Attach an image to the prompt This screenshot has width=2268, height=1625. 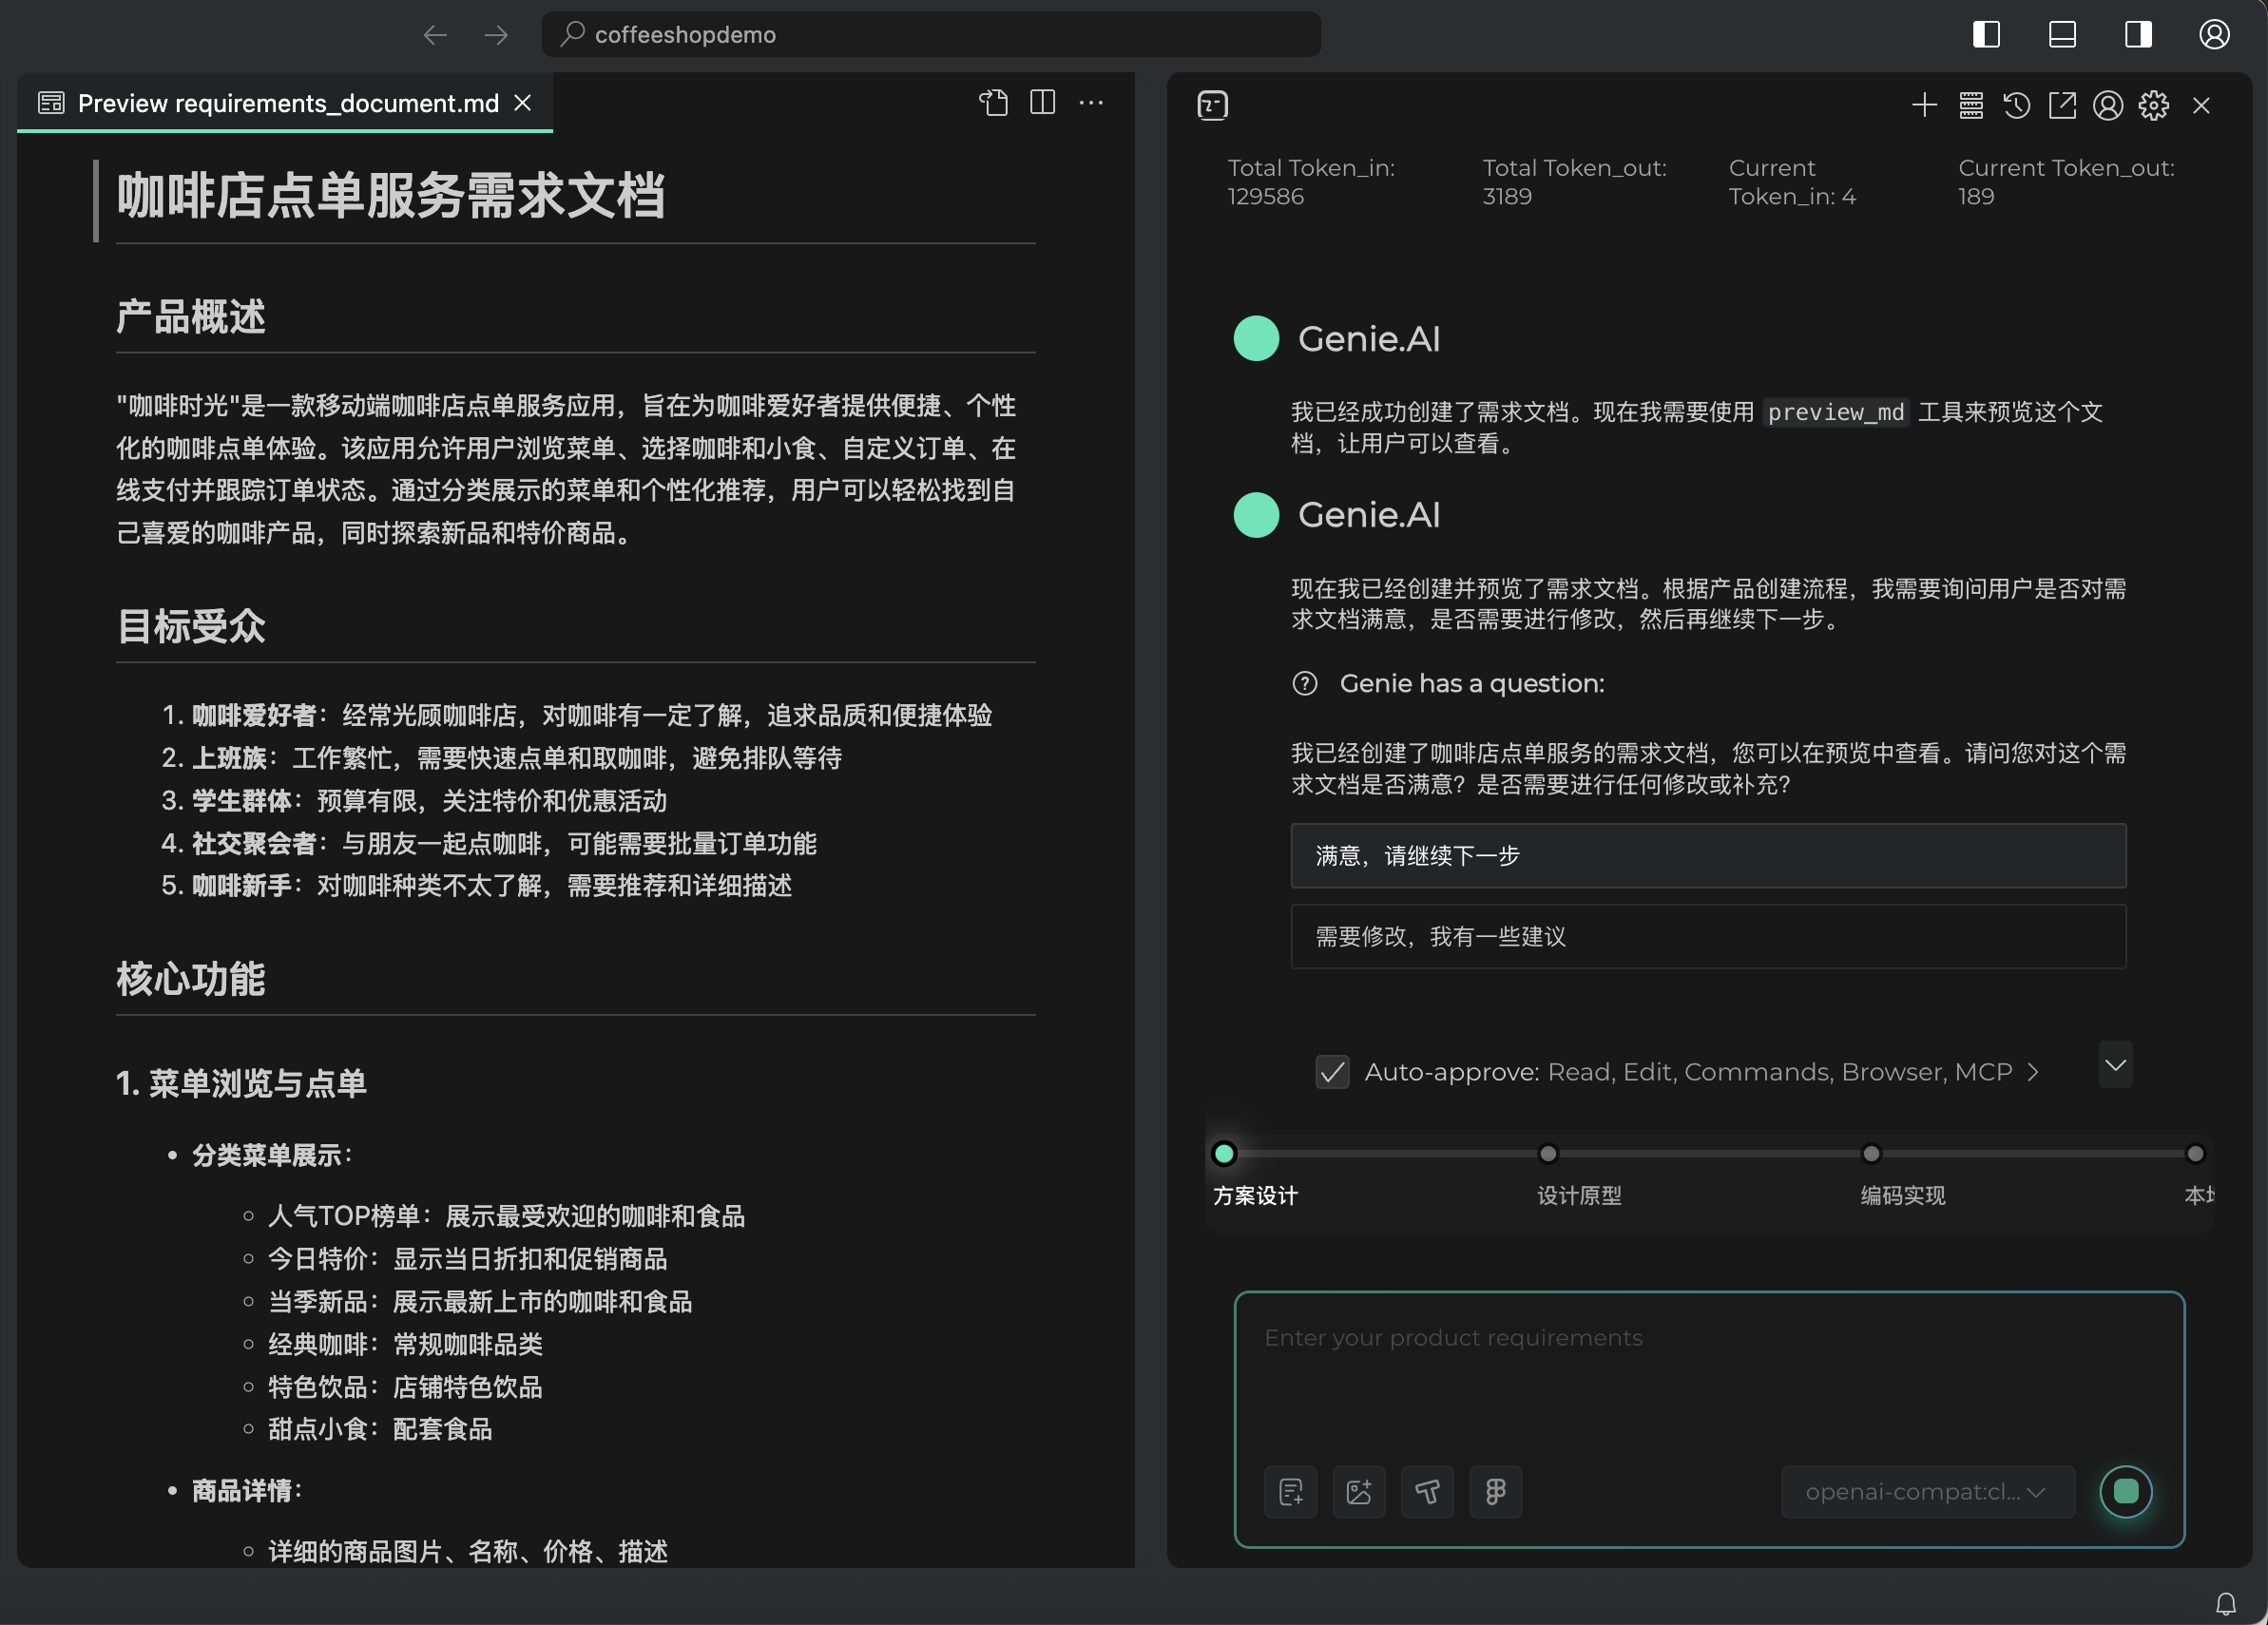(1358, 1492)
